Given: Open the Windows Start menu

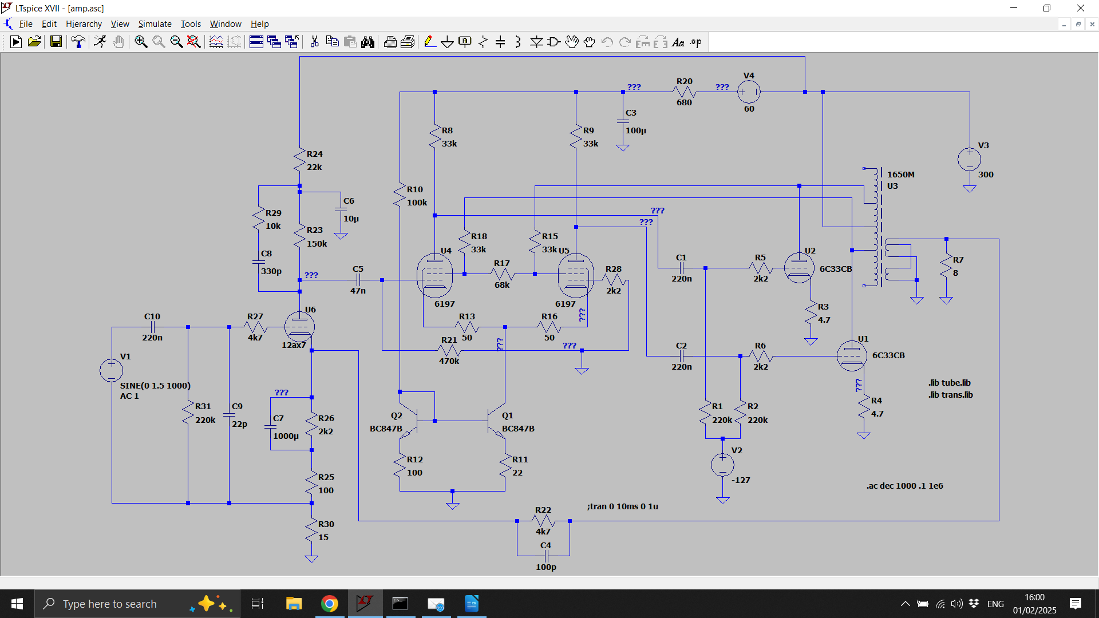Looking at the screenshot, I should tap(17, 604).
